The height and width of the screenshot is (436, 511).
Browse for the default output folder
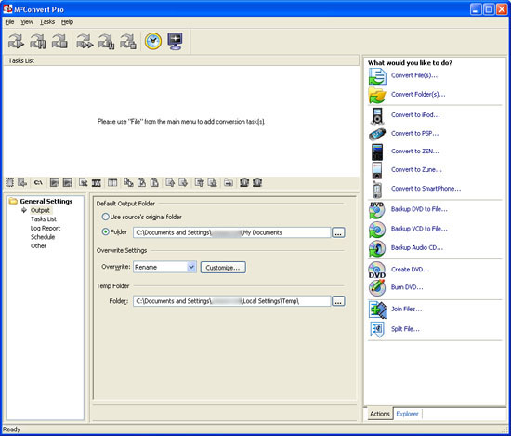click(338, 232)
